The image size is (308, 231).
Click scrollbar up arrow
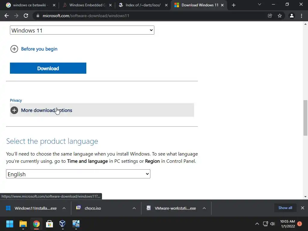click(x=305, y=24)
